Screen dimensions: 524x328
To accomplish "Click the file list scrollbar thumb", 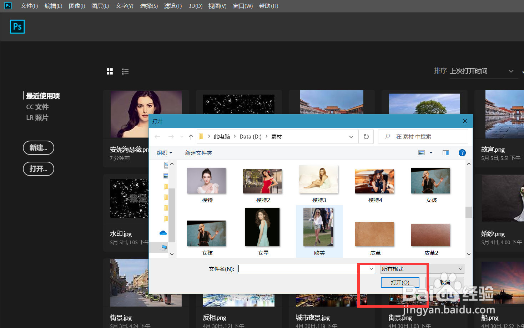I will tap(469, 212).
